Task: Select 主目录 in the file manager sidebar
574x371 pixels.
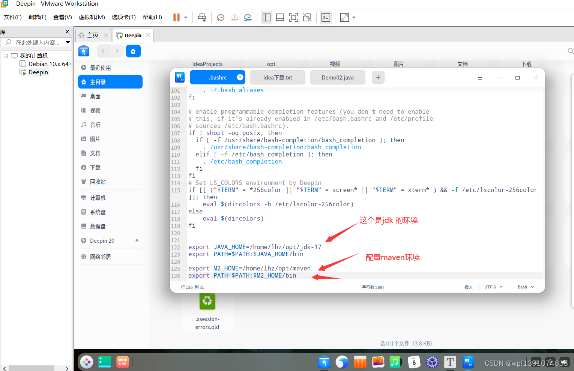Action: [110, 82]
